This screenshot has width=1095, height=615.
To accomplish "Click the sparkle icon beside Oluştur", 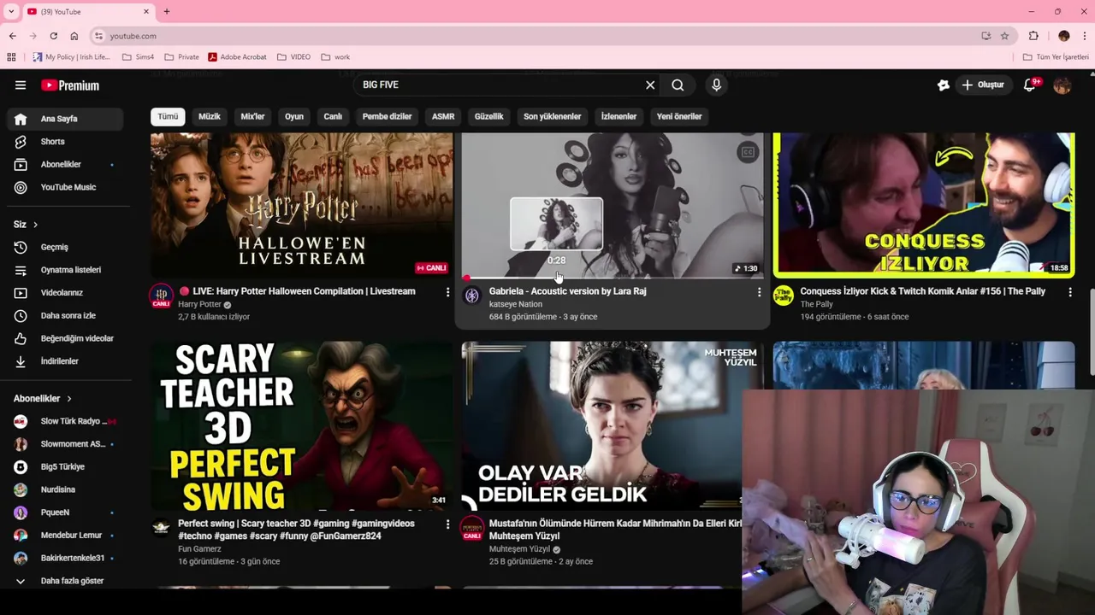I will tap(944, 85).
